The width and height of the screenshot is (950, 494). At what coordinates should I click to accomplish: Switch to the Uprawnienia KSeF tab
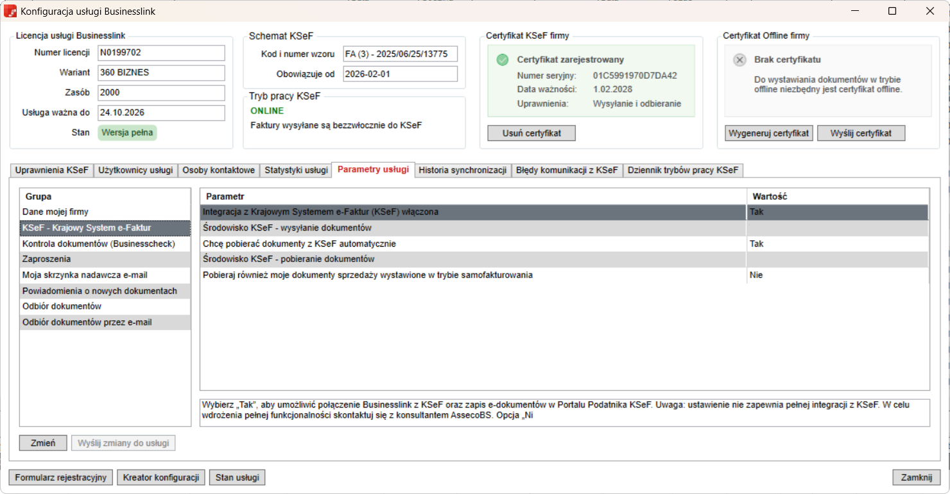(x=51, y=170)
